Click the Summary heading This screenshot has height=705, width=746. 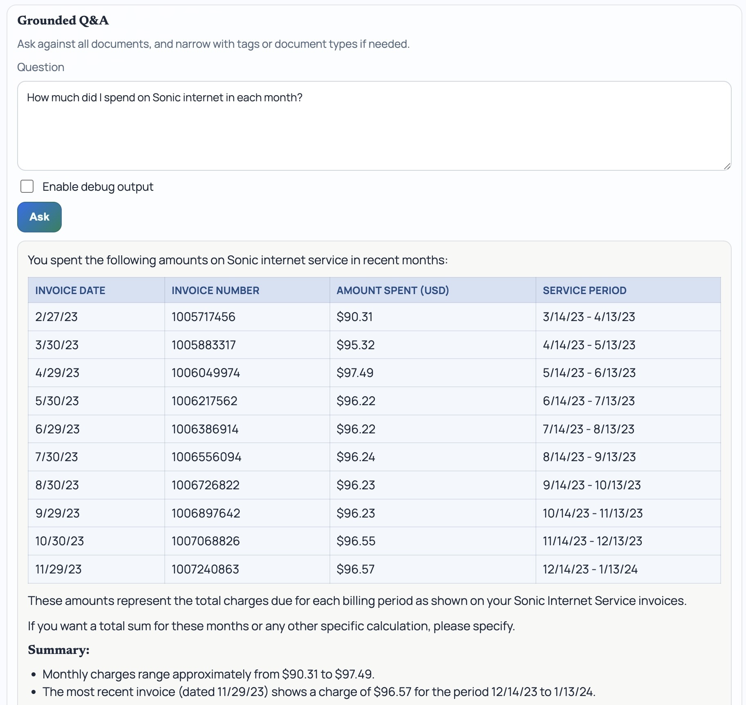coord(58,649)
